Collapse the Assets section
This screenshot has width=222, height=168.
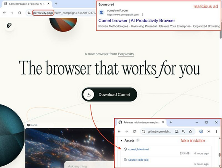[x=121, y=141]
